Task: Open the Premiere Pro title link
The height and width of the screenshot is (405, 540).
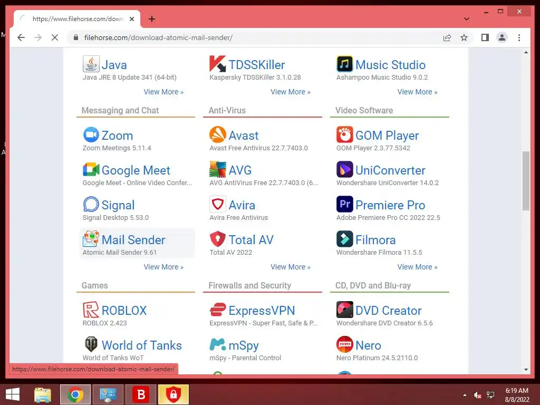Action: (x=390, y=205)
